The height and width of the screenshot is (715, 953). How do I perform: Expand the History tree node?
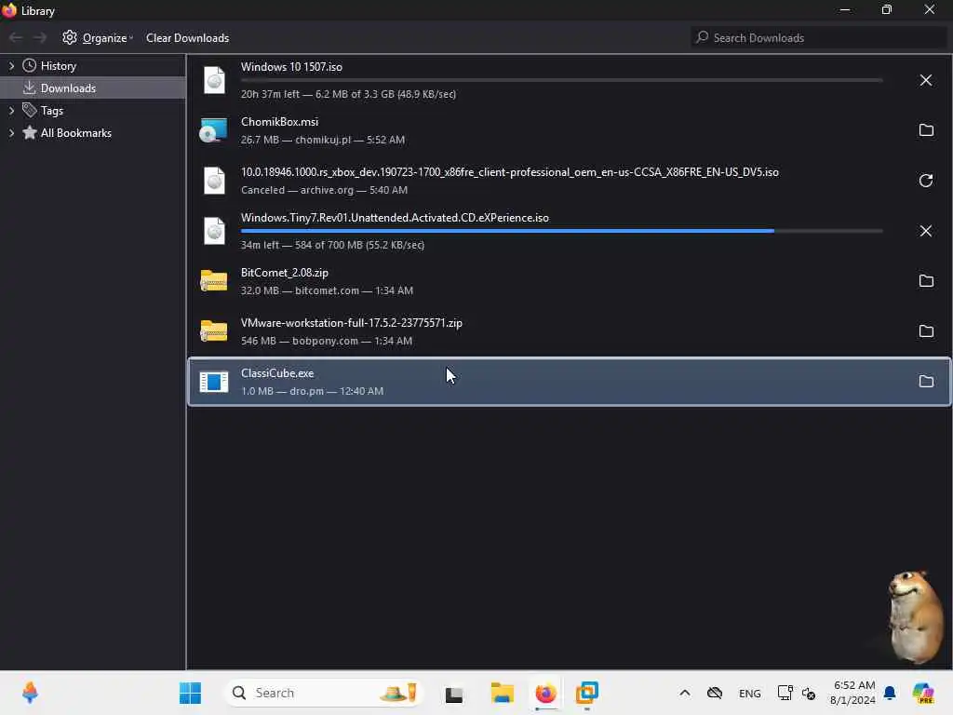[x=11, y=66]
